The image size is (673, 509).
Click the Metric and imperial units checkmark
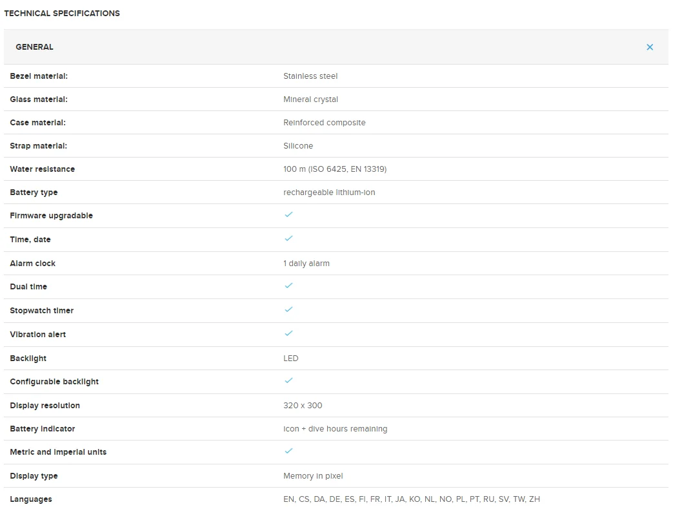pyautogui.click(x=288, y=451)
